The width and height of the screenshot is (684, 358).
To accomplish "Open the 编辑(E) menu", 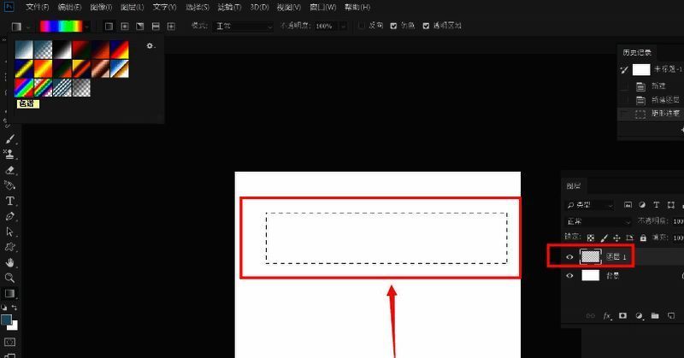I will coord(69,8).
